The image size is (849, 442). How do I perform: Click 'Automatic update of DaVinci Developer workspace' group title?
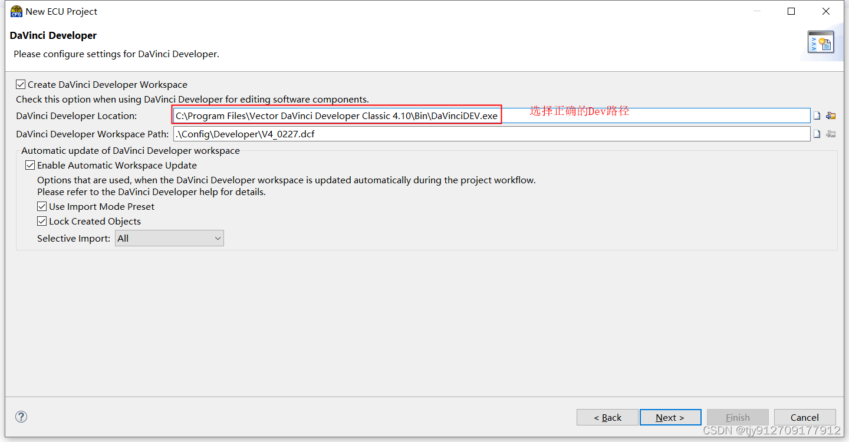130,151
